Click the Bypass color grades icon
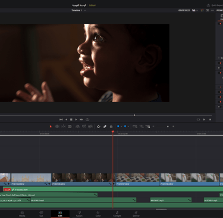The width and height of the screenshot is (223, 218). (x=202, y=10)
